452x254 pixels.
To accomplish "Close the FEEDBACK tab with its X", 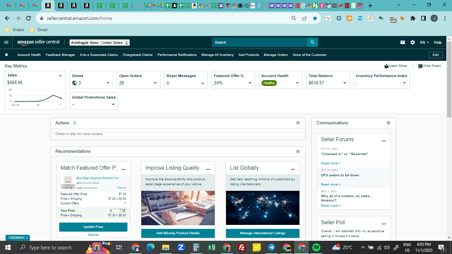I will (x=27, y=238).
